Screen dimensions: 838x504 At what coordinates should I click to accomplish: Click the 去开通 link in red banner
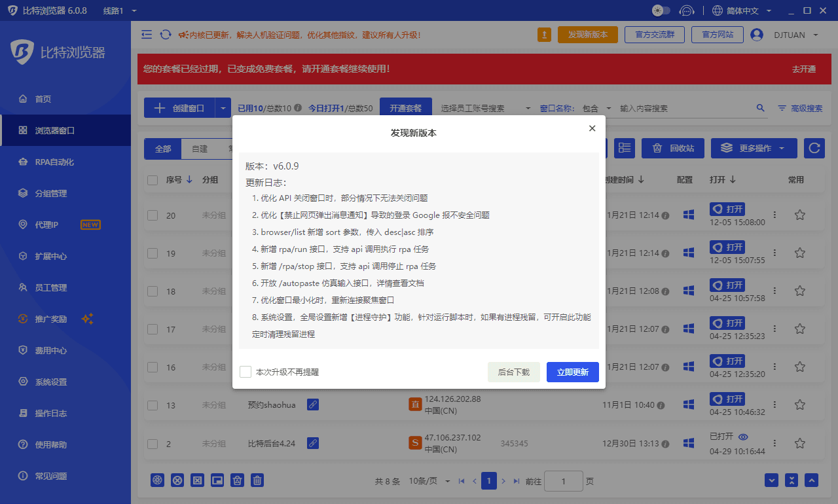804,69
